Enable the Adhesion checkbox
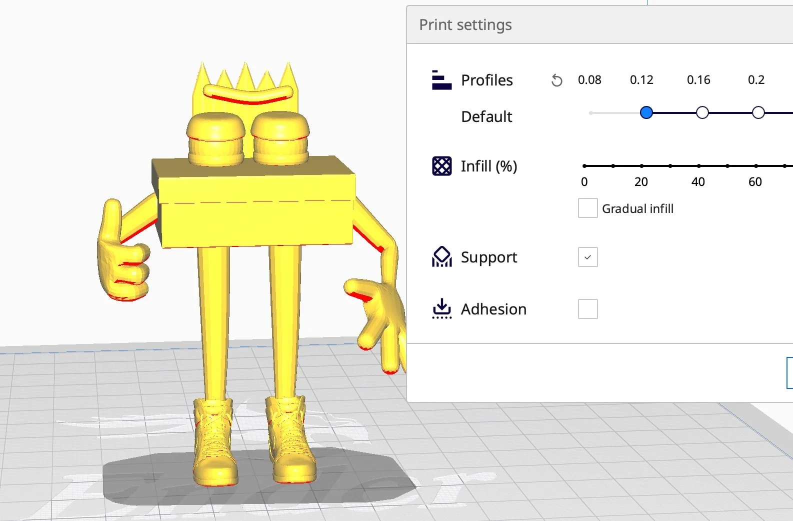 click(587, 309)
